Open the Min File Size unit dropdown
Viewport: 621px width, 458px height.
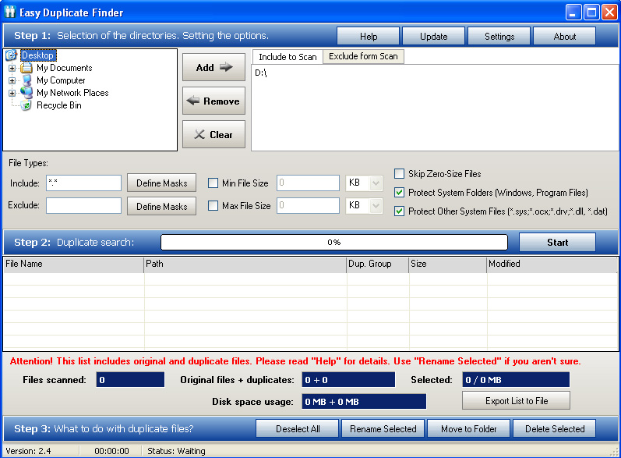tap(376, 183)
